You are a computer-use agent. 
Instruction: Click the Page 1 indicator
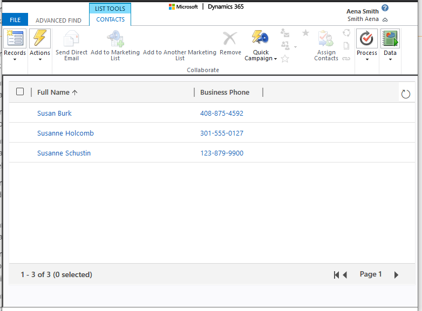click(x=371, y=274)
